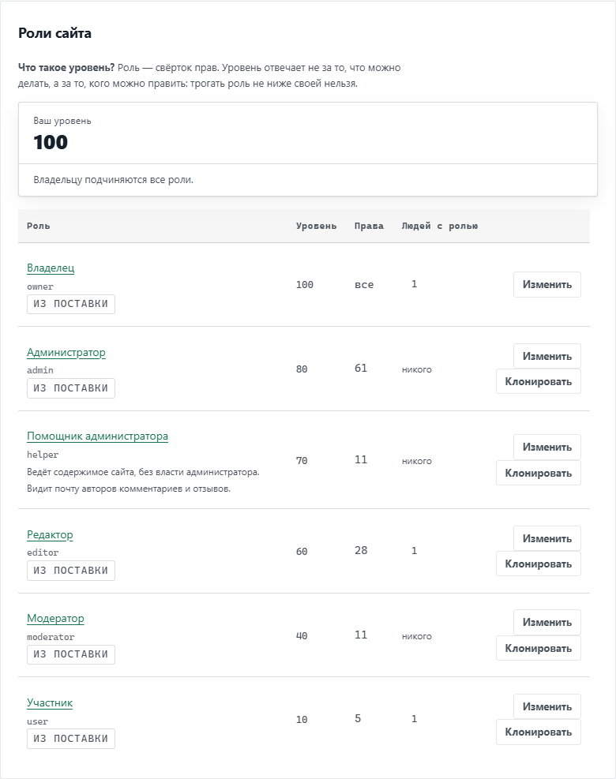This screenshot has height=779, width=616.
Task: Click description Видит почту авторов line
Action: tap(129, 489)
